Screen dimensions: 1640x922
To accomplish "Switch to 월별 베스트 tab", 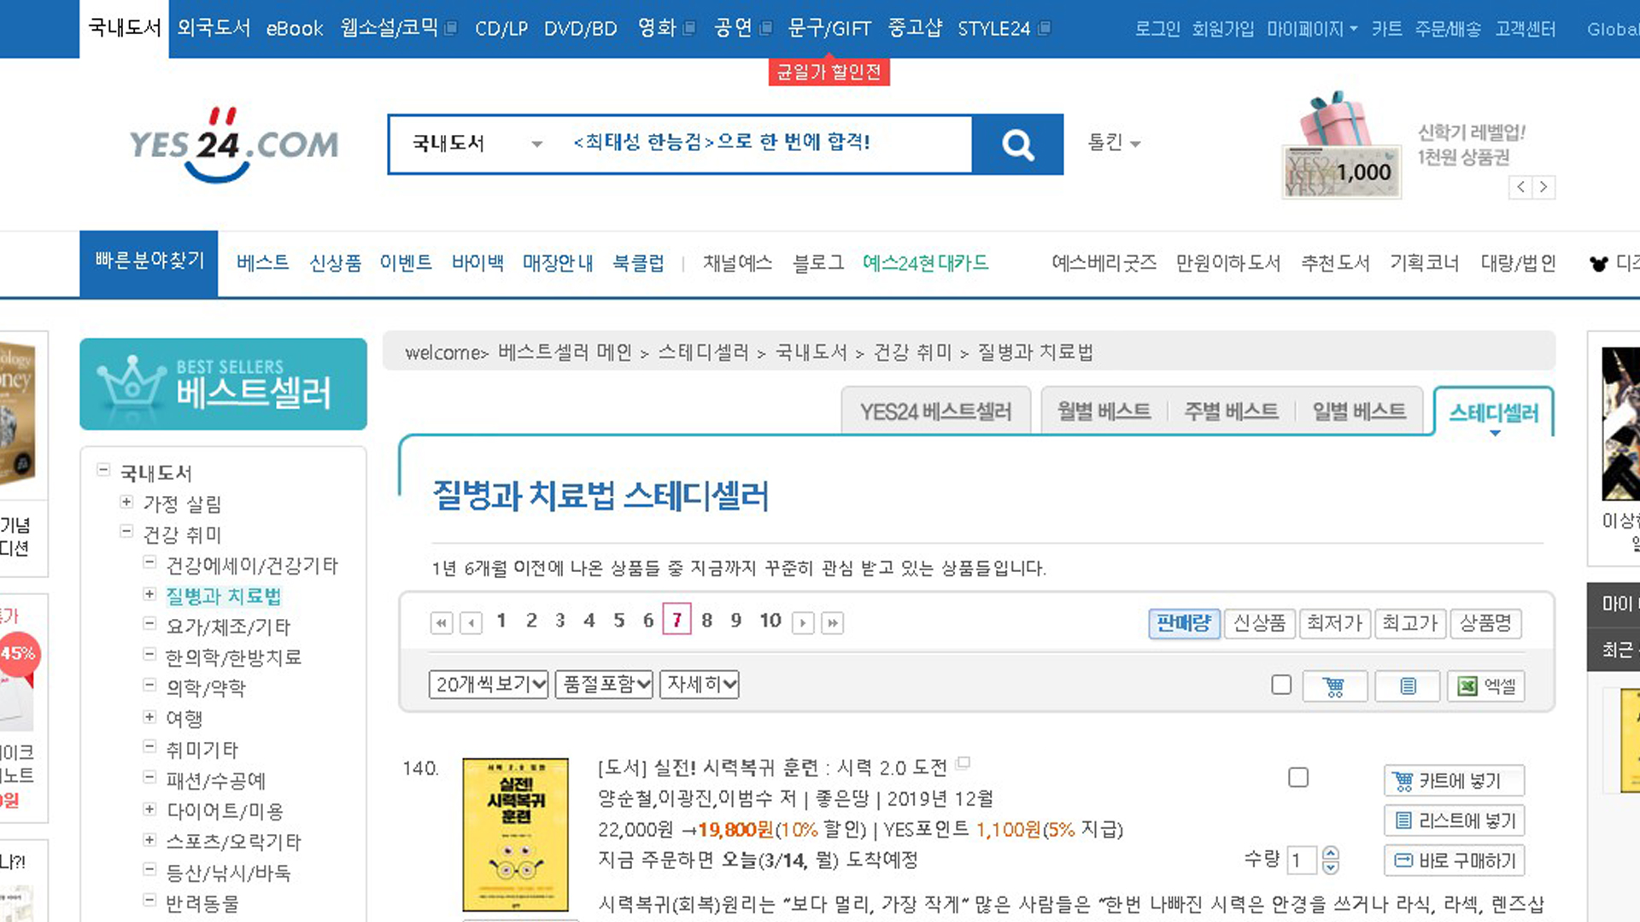I will 1104,411.
